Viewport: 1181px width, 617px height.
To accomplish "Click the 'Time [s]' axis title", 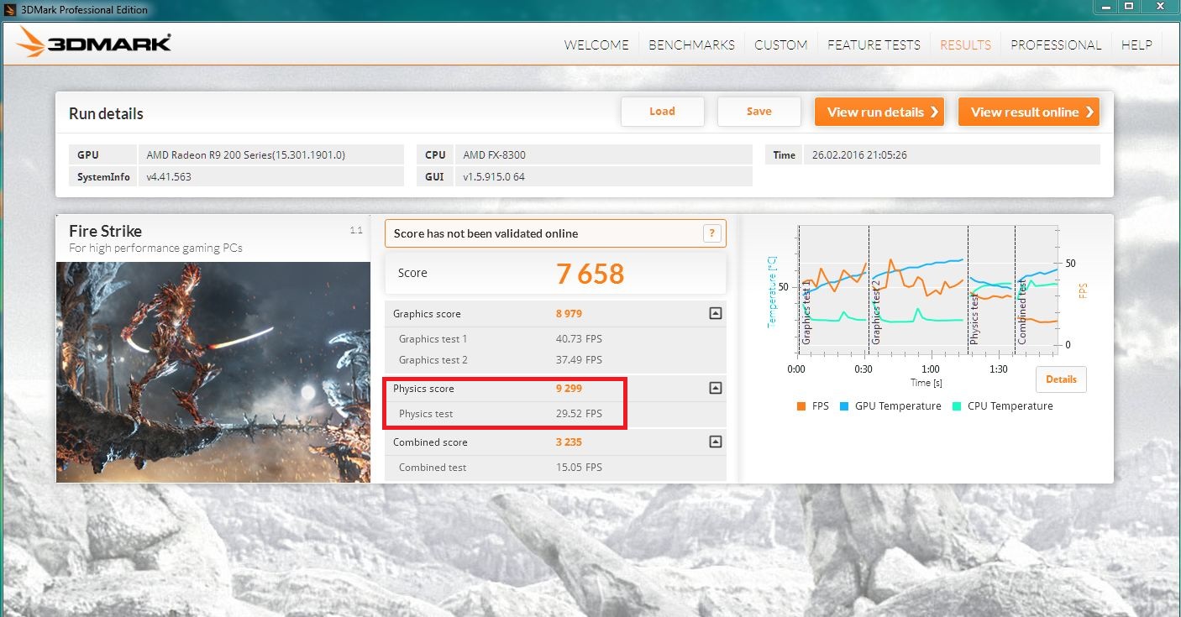I will point(926,383).
